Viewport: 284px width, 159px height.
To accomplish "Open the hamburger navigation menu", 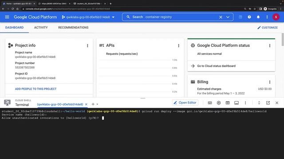I will click(x=7, y=17).
